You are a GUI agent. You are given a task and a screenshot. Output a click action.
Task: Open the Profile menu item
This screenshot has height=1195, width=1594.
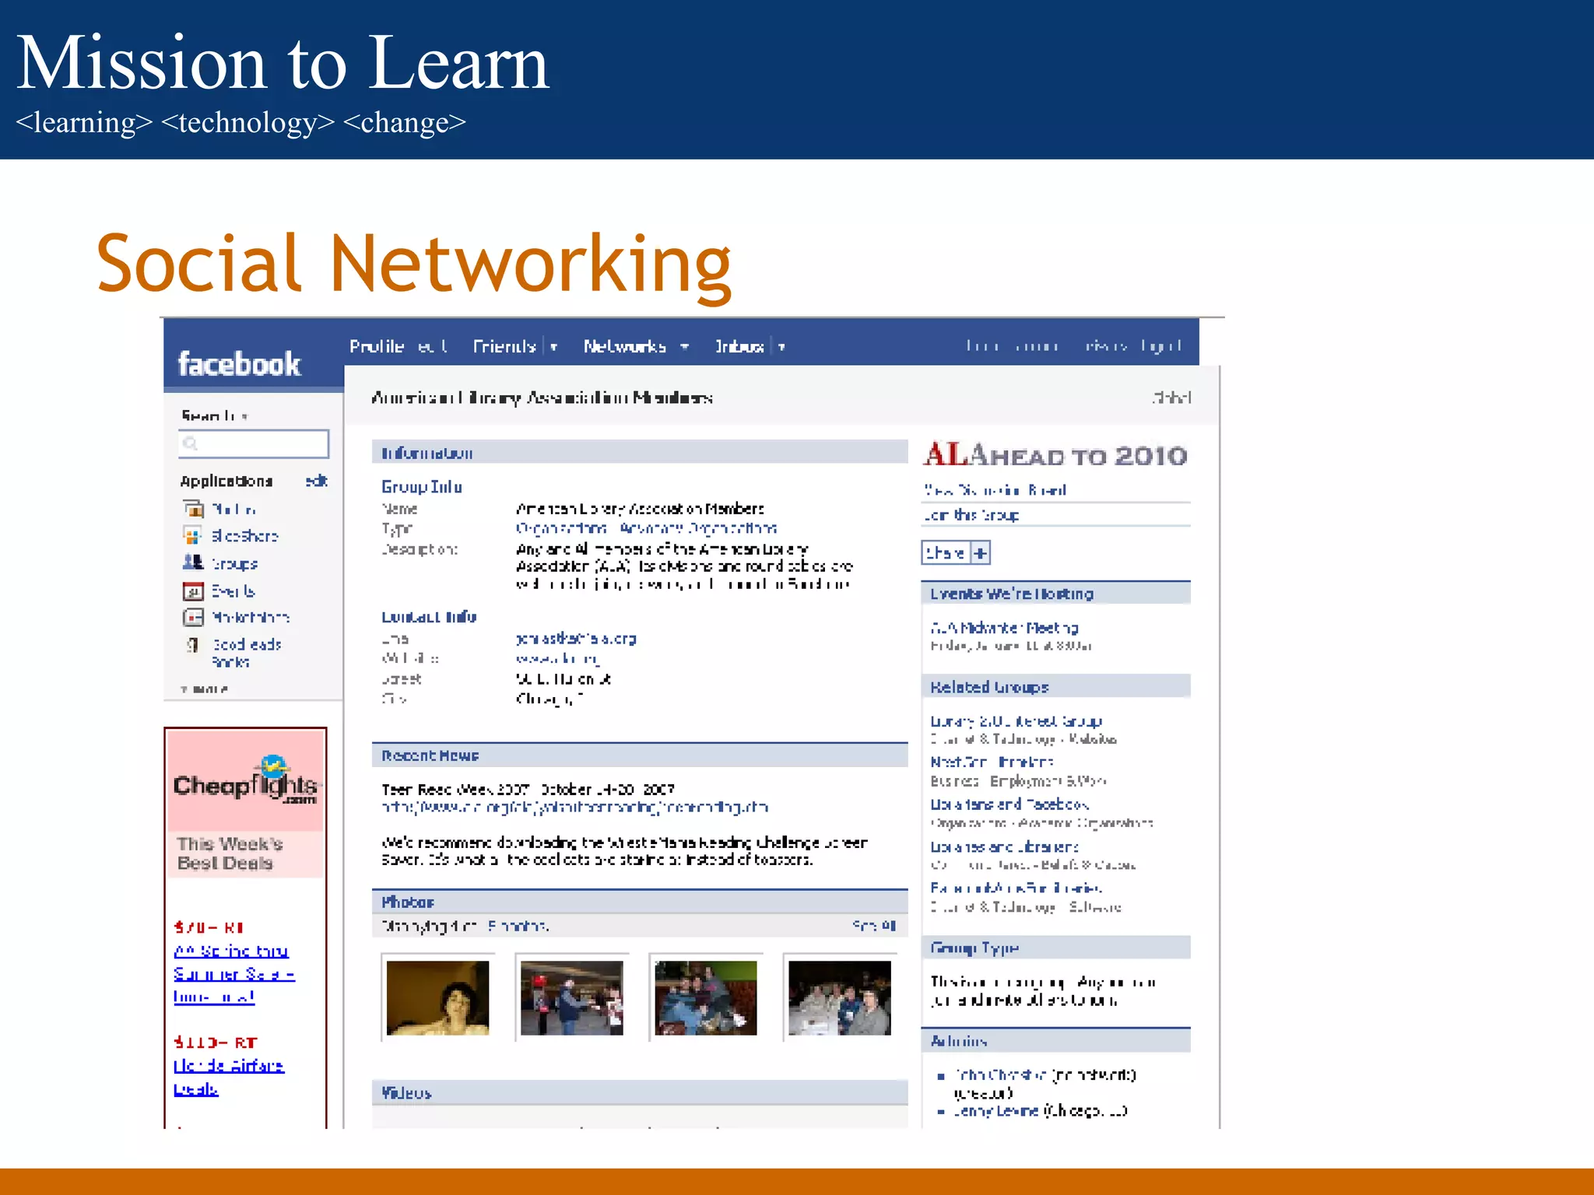[x=376, y=346]
